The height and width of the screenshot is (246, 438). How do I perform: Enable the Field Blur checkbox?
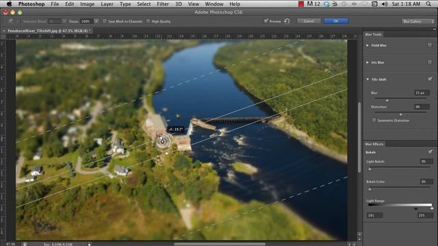tap(430, 45)
